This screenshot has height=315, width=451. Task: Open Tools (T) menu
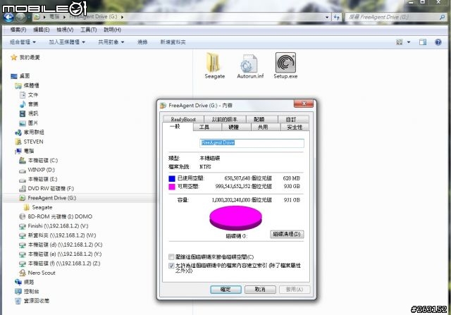pyautogui.click(x=88, y=30)
